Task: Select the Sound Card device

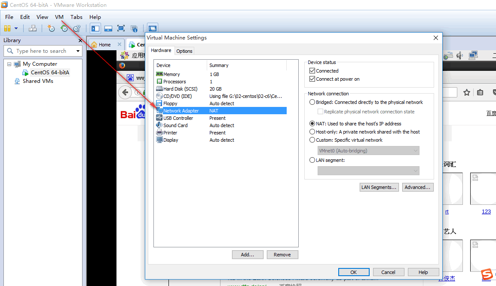Action: coord(221,125)
